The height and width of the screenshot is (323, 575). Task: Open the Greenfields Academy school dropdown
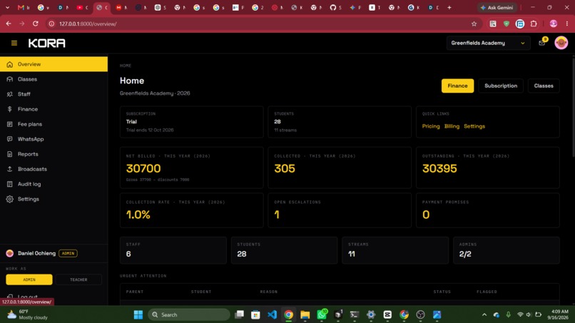pos(488,43)
